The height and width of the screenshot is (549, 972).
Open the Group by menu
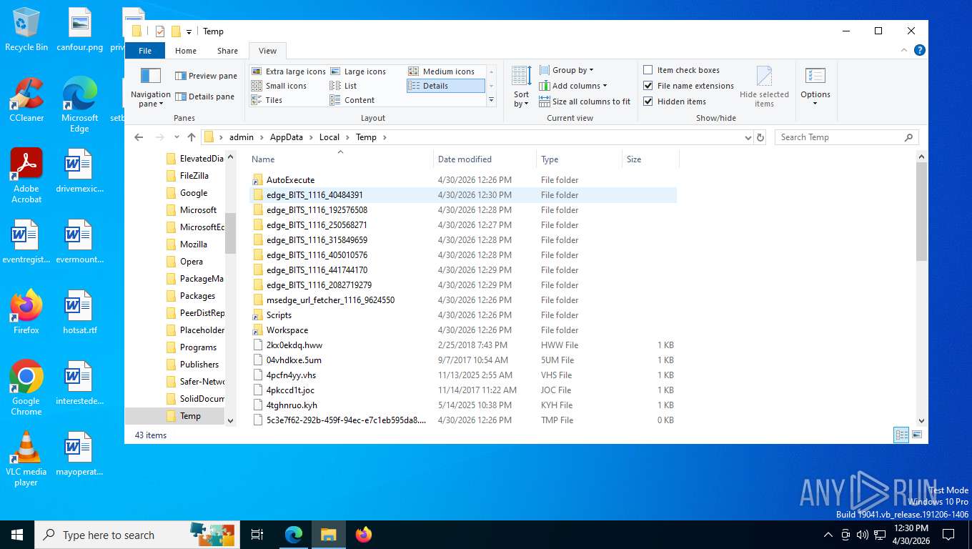point(566,70)
